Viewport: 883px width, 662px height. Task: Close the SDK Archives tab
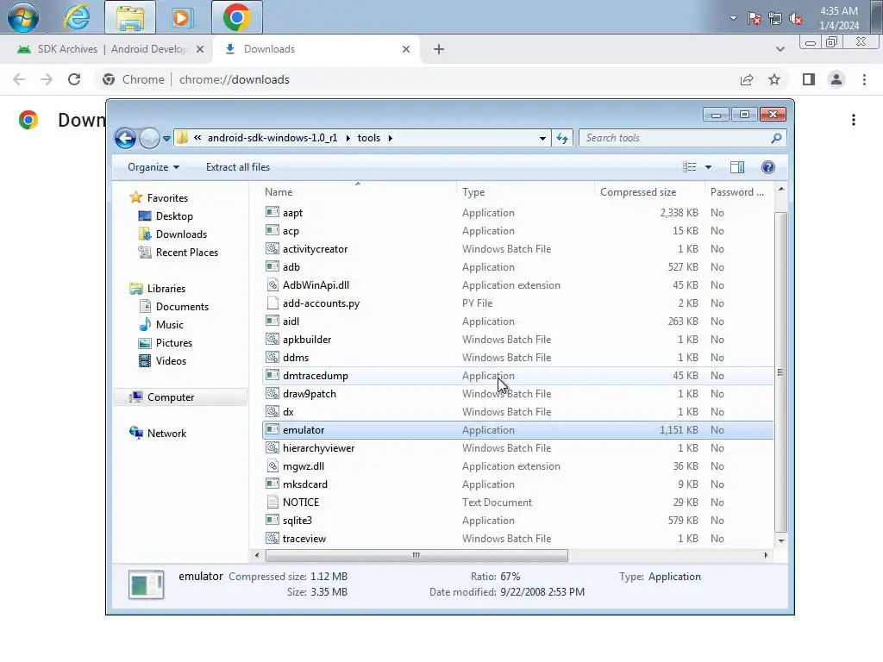pyautogui.click(x=199, y=49)
